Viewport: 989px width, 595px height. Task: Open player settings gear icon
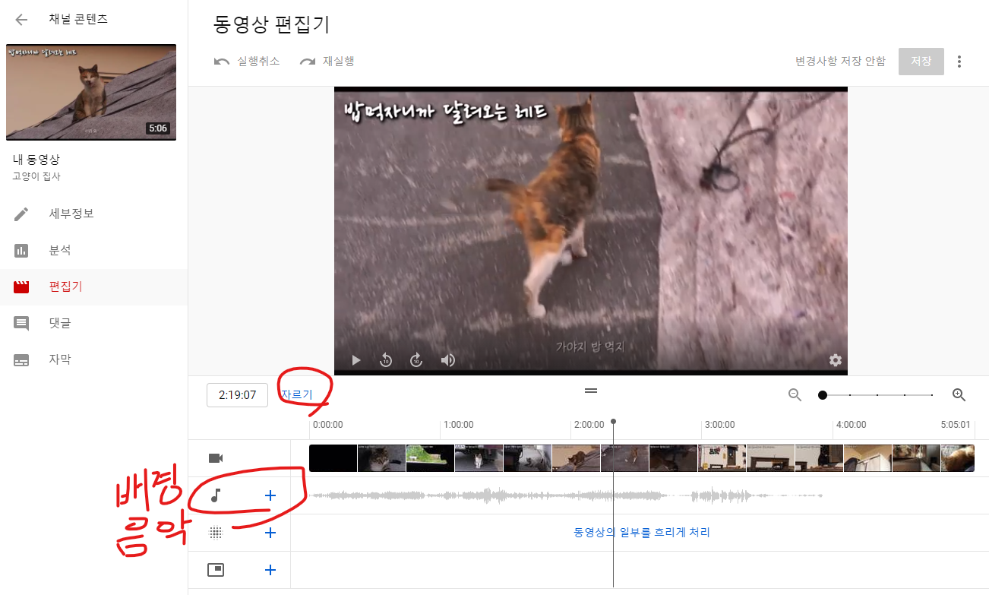click(836, 360)
